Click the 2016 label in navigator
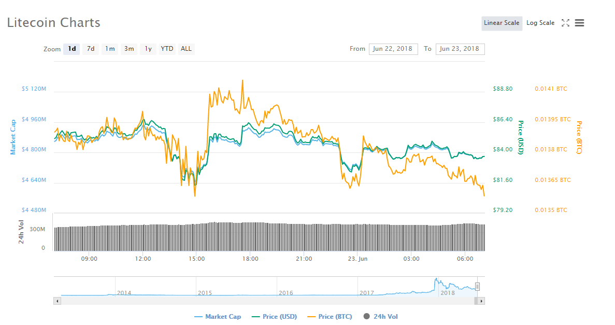This screenshot has height=325, width=615. [286, 293]
